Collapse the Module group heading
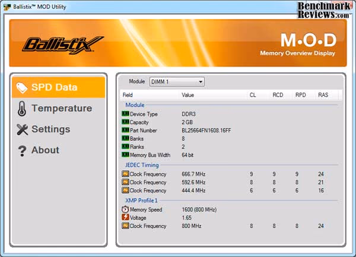356x257 pixels. (135, 105)
